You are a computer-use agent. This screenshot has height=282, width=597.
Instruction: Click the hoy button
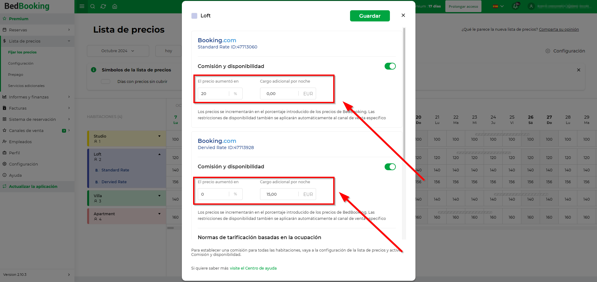click(168, 51)
